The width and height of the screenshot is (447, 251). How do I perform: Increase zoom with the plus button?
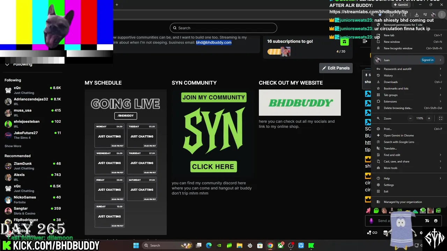click(x=429, y=118)
